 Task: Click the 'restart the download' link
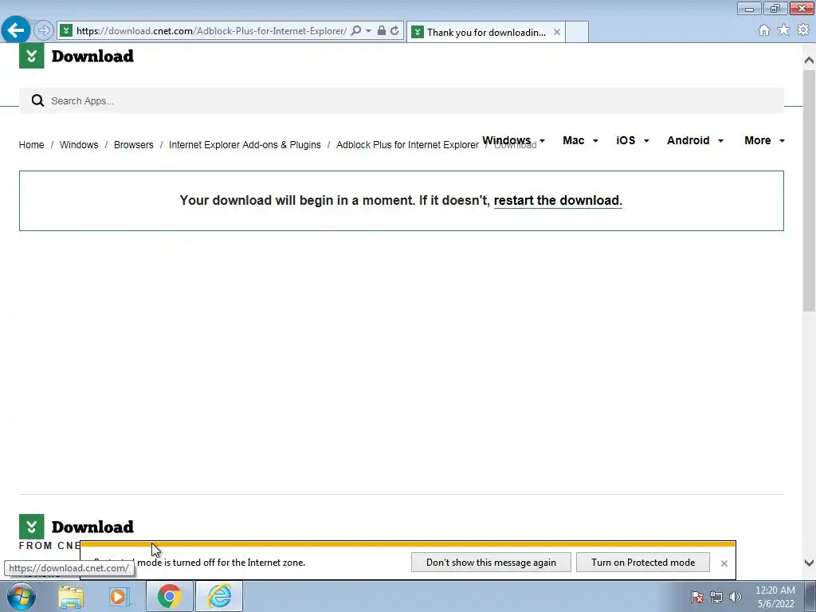pos(558,200)
